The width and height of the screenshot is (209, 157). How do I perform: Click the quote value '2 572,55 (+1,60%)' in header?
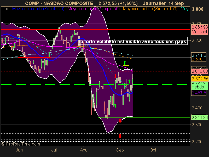tap(118, 3)
